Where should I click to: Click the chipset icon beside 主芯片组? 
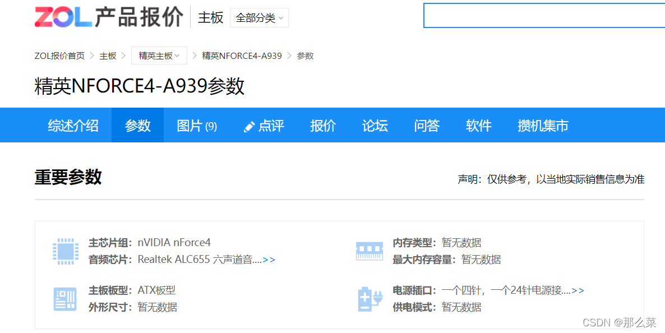click(x=66, y=251)
